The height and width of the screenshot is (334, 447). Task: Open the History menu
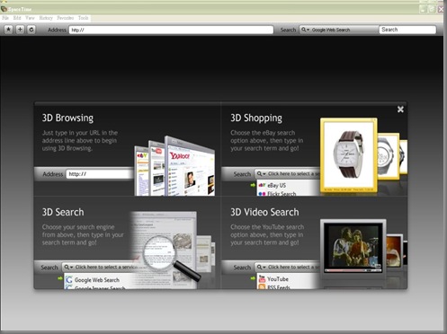pyautogui.click(x=46, y=18)
